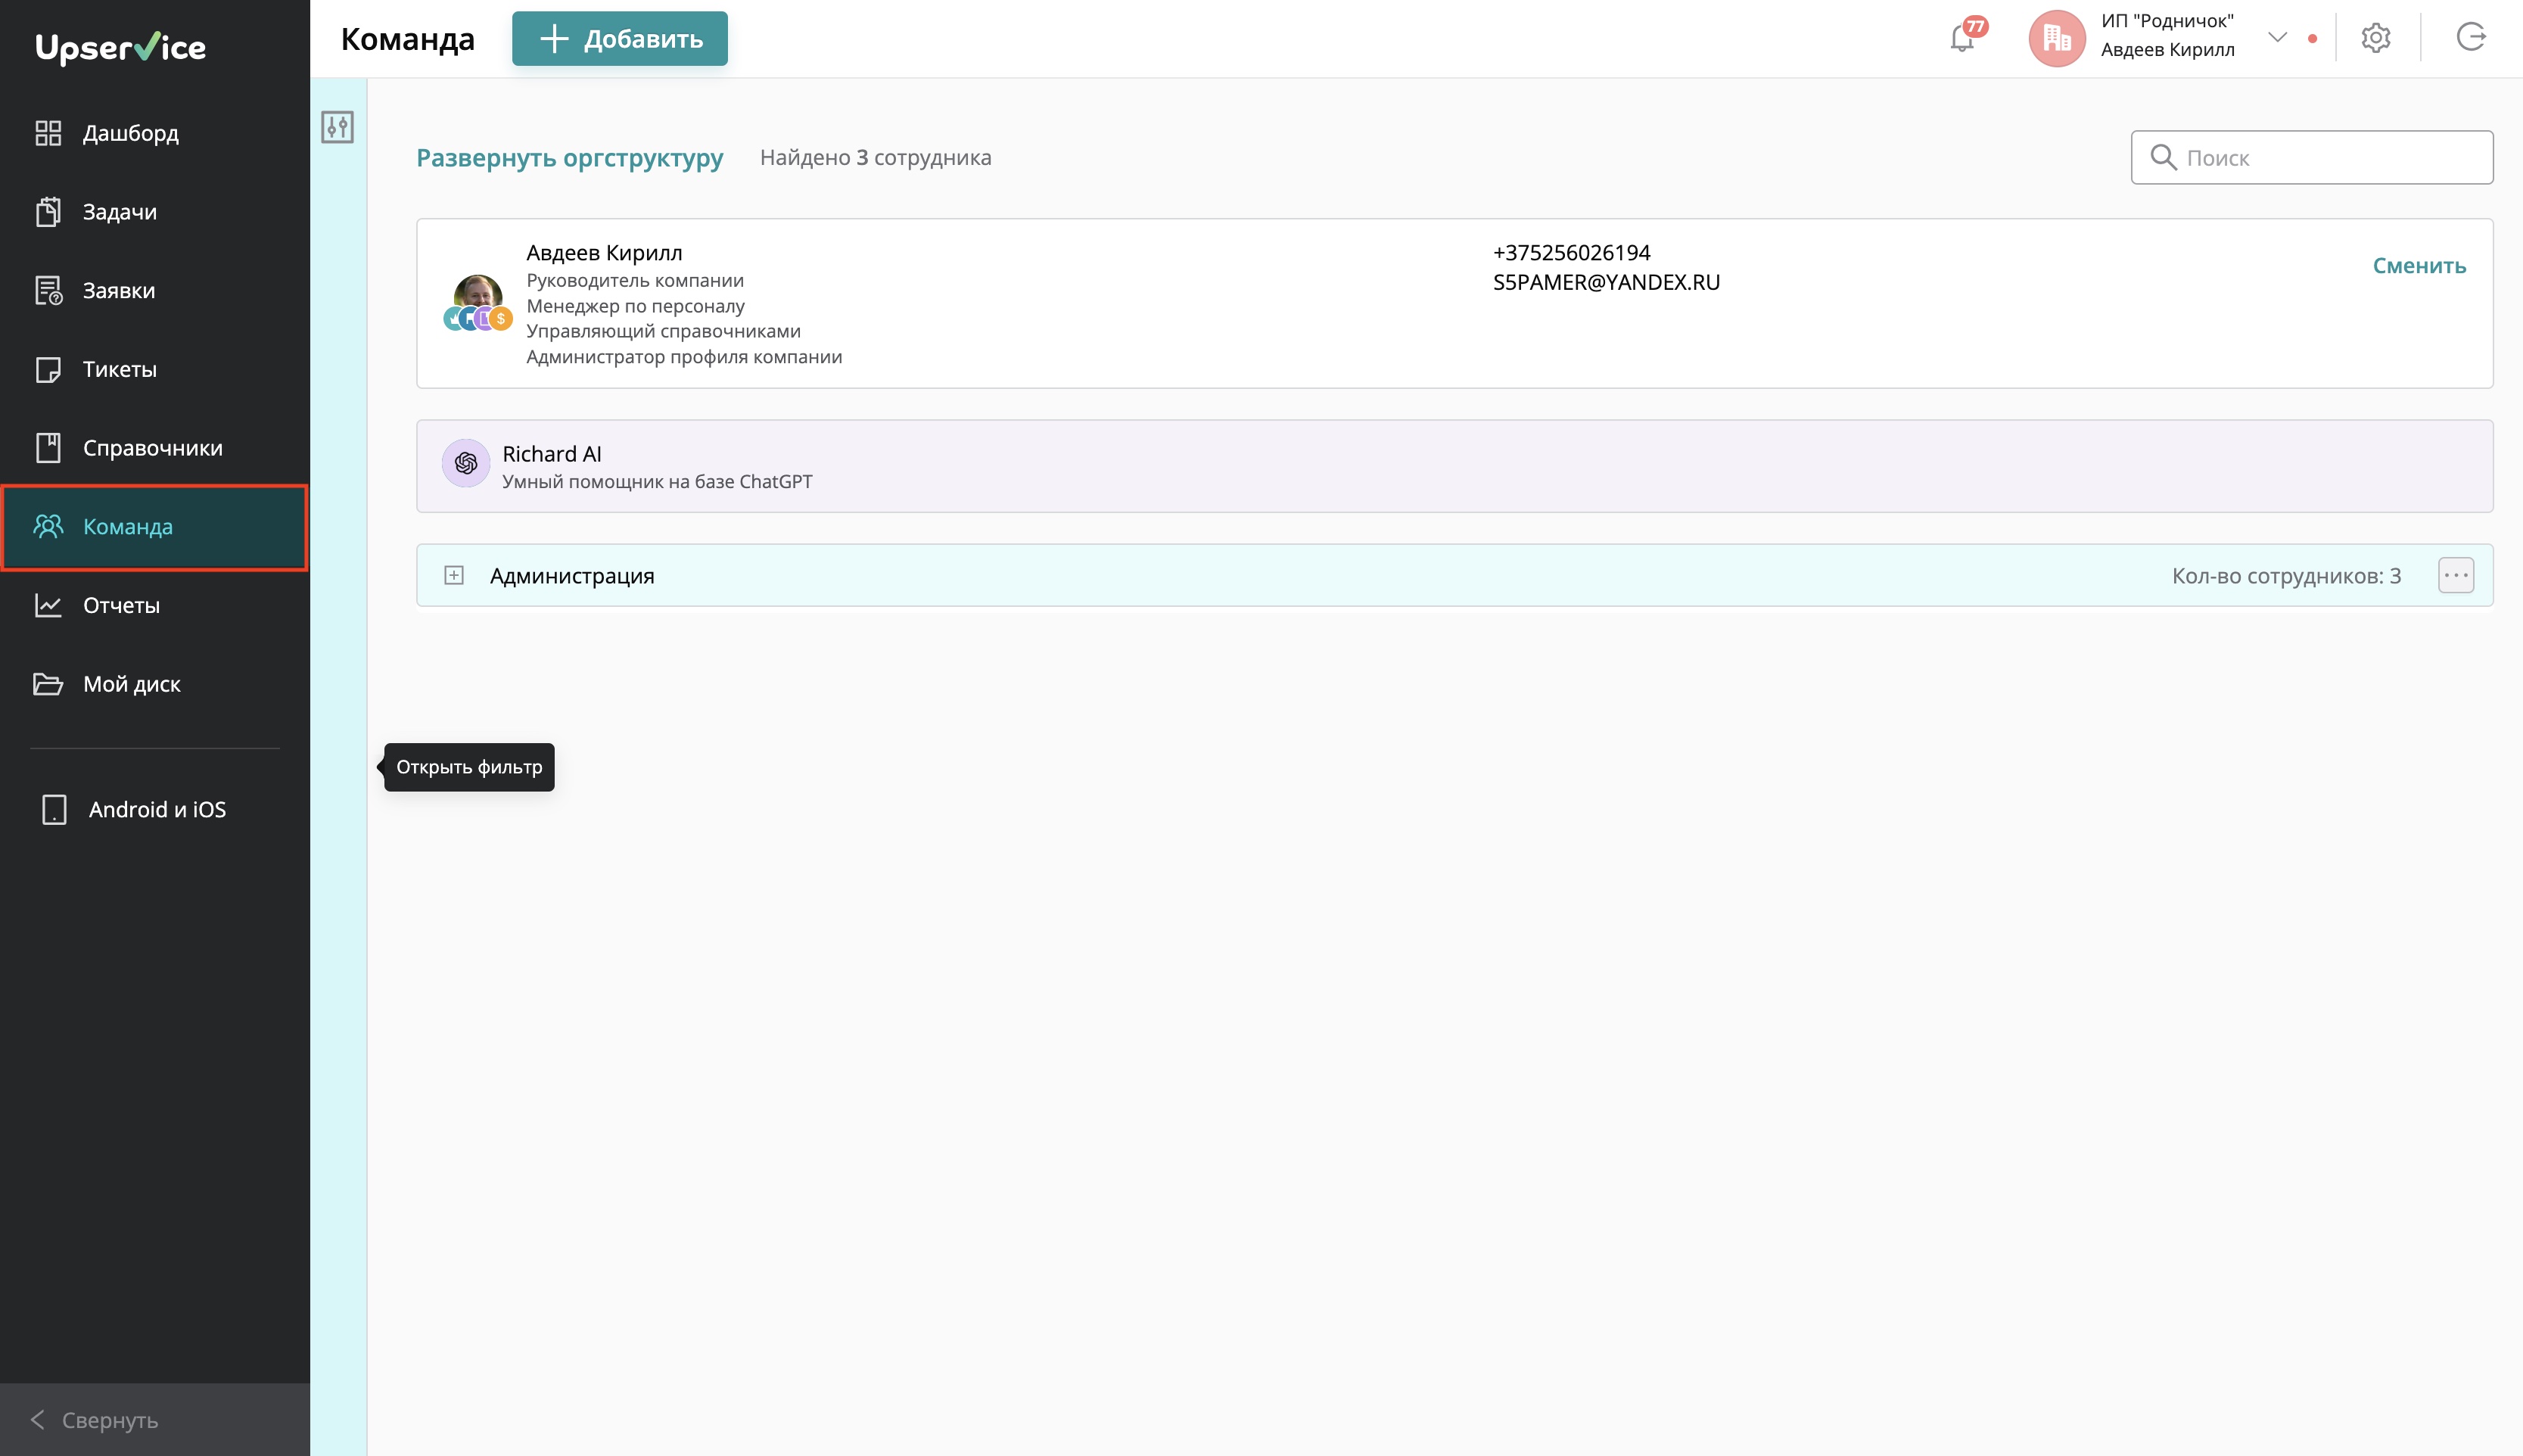The width and height of the screenshot is (2523, 1456).
Task: Open Мой диск in sidebar
Action: coord(131,684)
